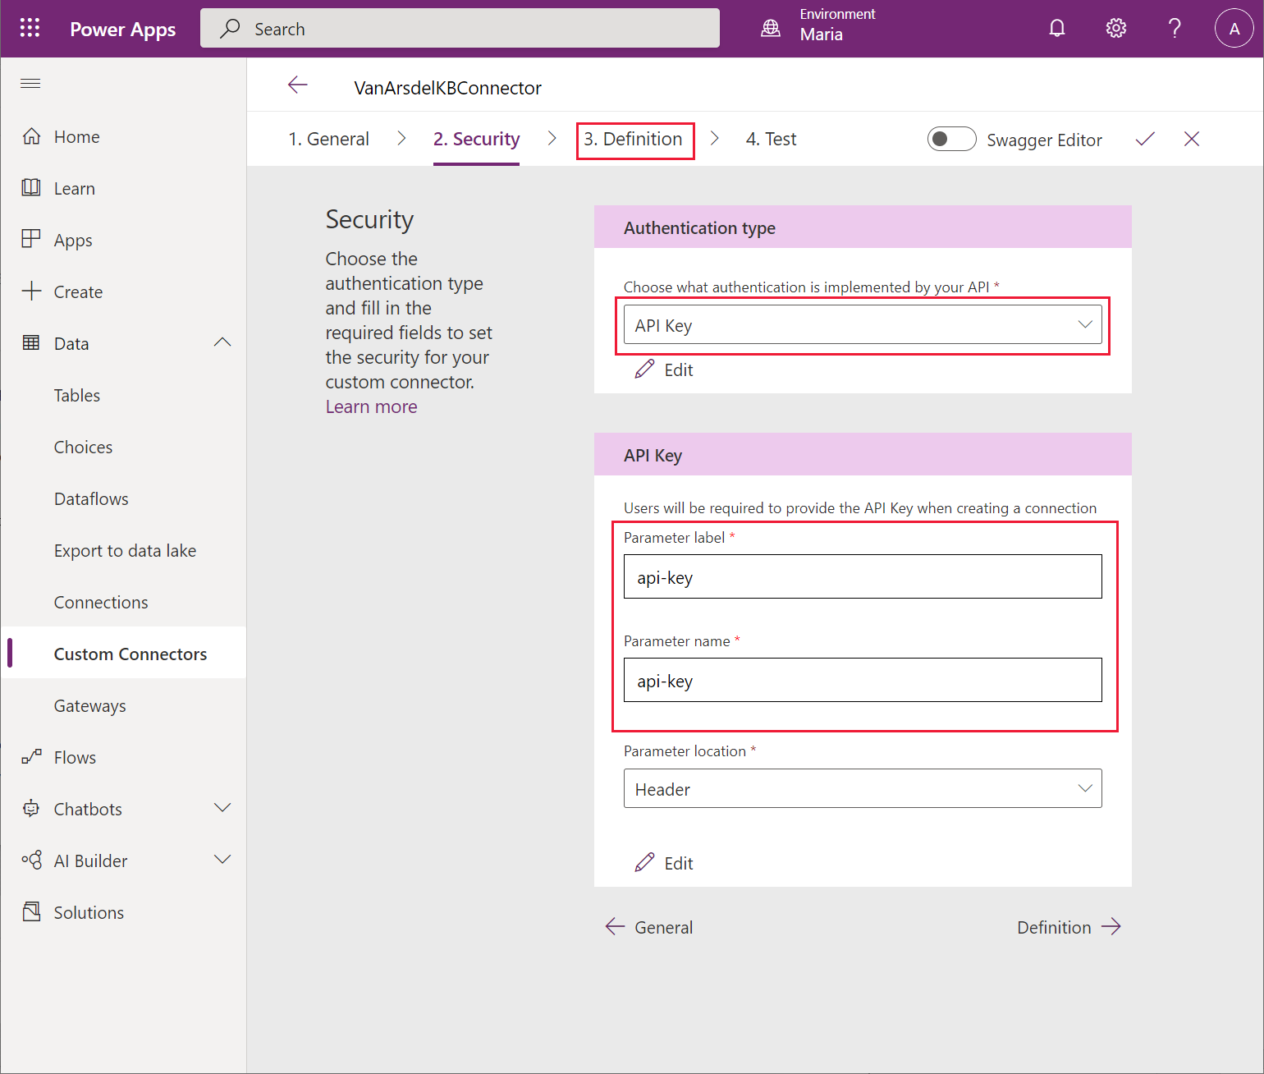The height and width of the screenshot is (1074, 1264).
Task: Switch to the 3. Definition tab
Action: [x=633, y=140]
